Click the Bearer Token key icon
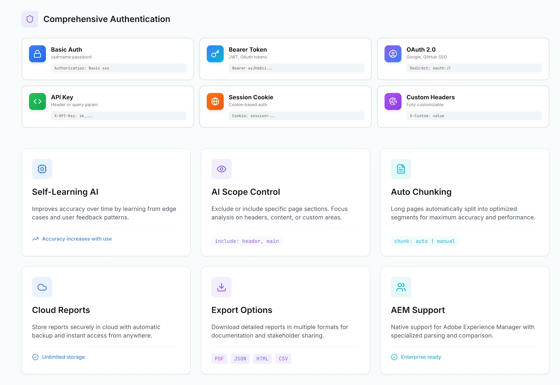 click(215, 54)
